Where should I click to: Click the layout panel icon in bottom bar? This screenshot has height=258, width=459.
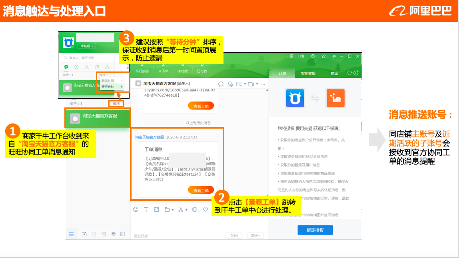(x=123, y=234)
